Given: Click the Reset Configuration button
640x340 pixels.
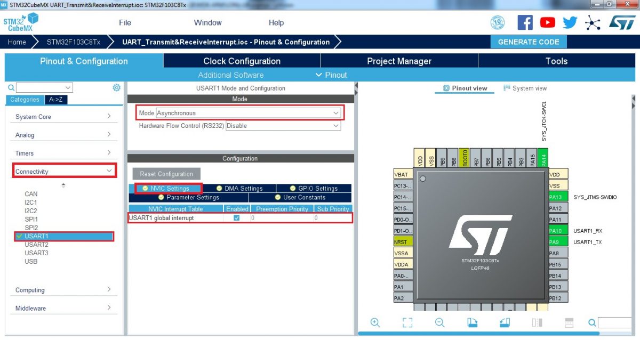Looking at the screenshot, I should (x=166, y=174).
